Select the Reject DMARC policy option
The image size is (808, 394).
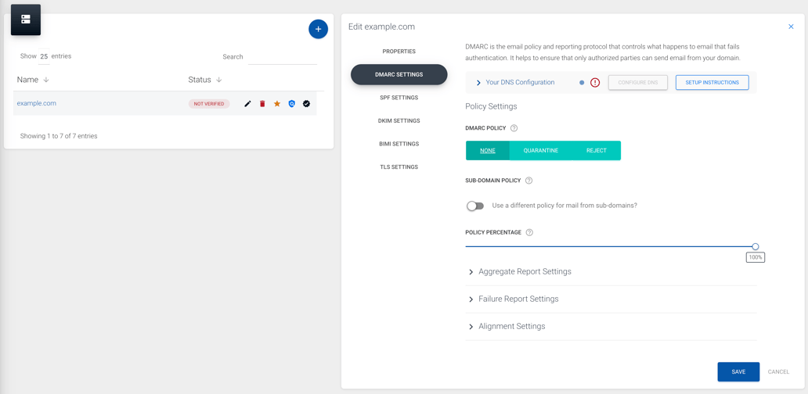coord(596,151)
